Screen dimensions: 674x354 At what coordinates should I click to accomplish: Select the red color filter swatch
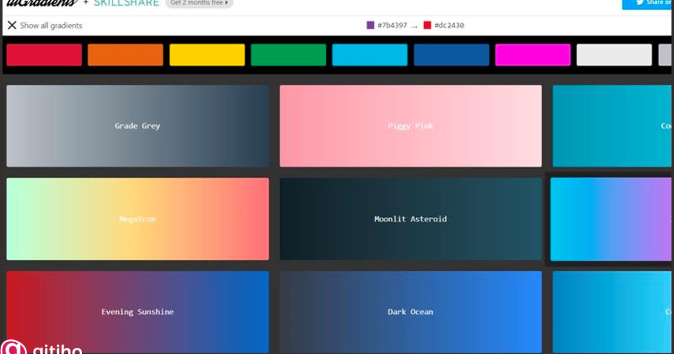44,55
